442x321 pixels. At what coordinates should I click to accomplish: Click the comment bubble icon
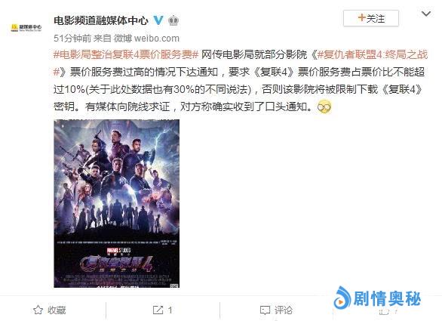(265, 310)
